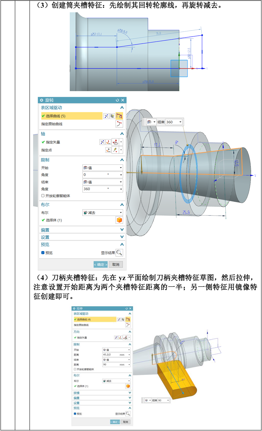Toggle 开放轮廓智能体 checkbox in 拉伸 dialog
This screenshot has height=431, width=262.
coord(75,369)
